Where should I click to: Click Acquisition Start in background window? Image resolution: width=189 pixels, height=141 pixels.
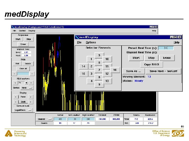(x=18, y=39)
